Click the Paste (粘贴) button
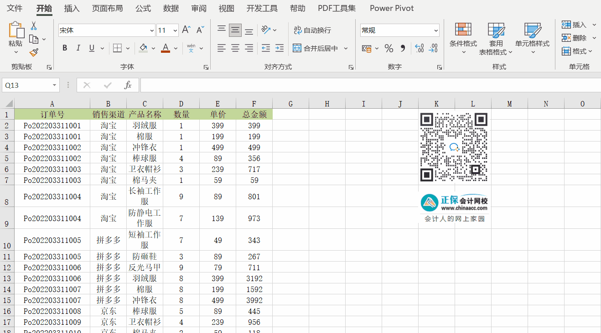 [16, 35]
